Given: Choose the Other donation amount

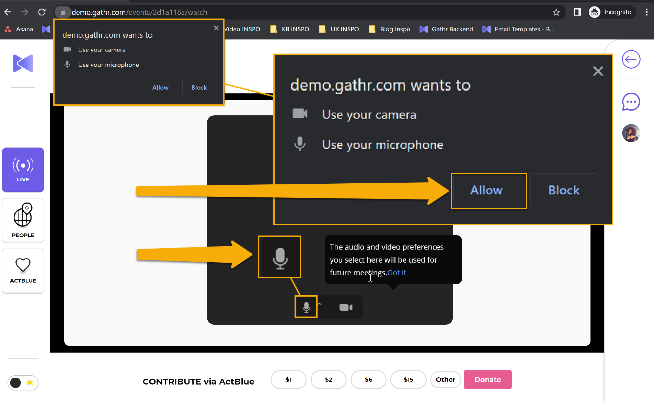Looking at the screenshot, I should click(x=445, y=379).
